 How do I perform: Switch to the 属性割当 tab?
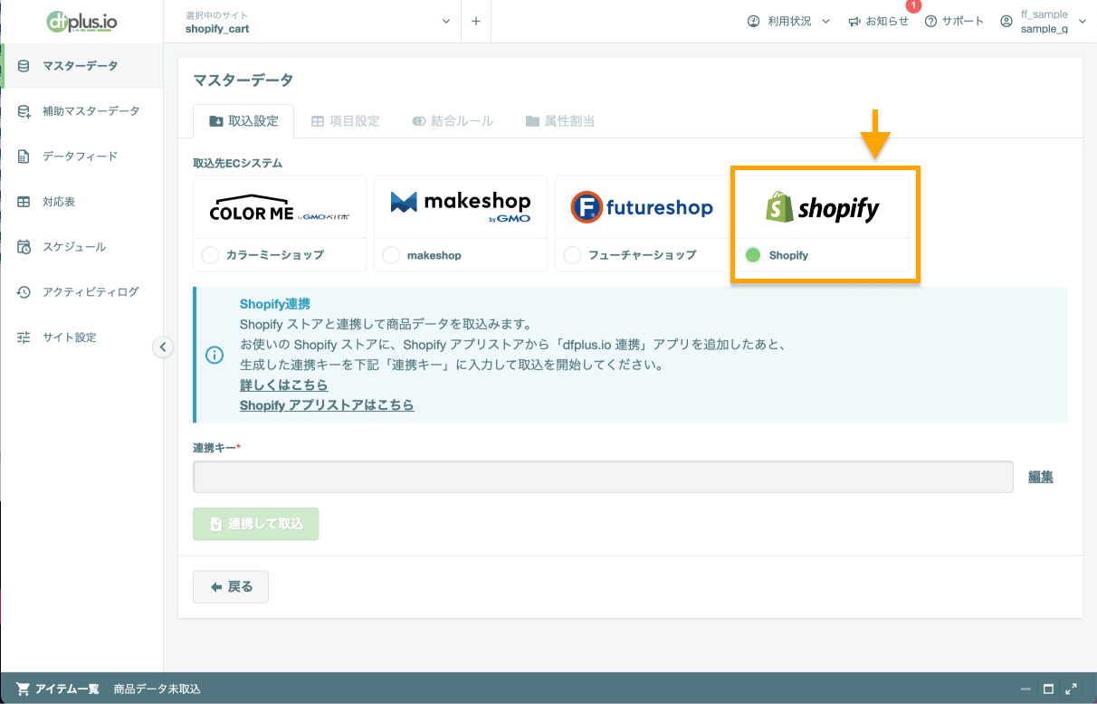pyautogui.click(x=560, y=120)
